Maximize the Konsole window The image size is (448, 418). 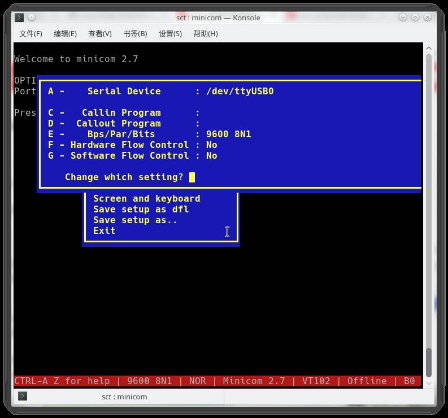pos(415,18)
